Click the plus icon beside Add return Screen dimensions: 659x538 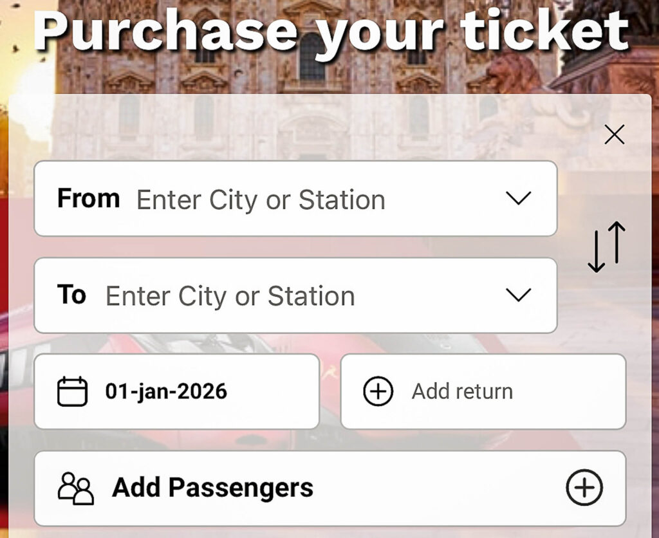click(378, 391)
